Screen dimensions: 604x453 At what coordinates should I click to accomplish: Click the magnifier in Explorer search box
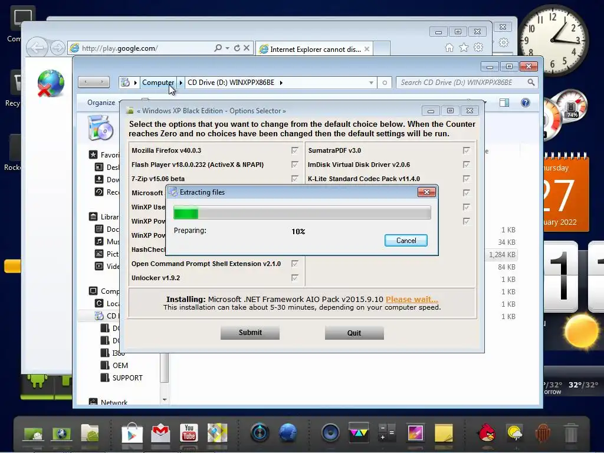click(531, 83)
